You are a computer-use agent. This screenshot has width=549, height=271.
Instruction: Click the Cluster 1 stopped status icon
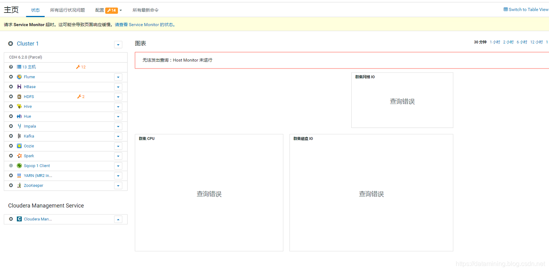pos(11,44)
